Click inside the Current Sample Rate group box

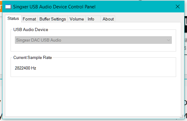pyautogui.click(x=93, y=68)
